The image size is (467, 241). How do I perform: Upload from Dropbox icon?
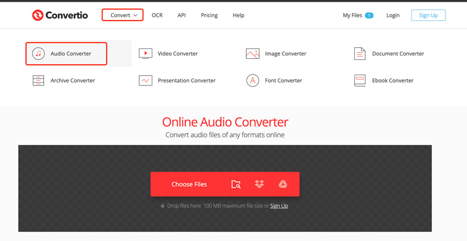point(259,185)
